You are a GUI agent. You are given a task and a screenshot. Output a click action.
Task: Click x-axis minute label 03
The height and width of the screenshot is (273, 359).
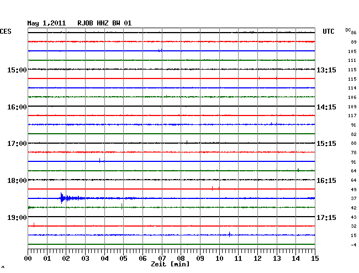[x=85, y=259]
